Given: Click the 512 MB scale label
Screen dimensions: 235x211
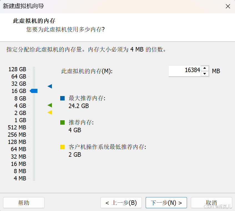Looking at the screenshot, I should coord(17,127).
